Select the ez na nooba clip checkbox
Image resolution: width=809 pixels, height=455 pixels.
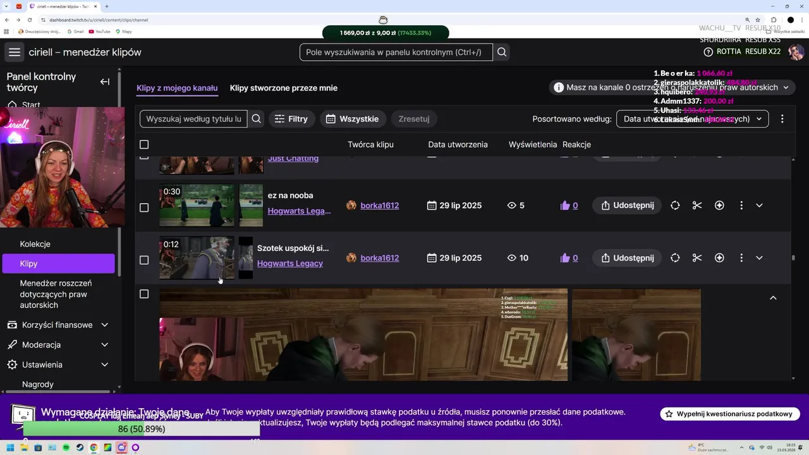pos(144,207)
